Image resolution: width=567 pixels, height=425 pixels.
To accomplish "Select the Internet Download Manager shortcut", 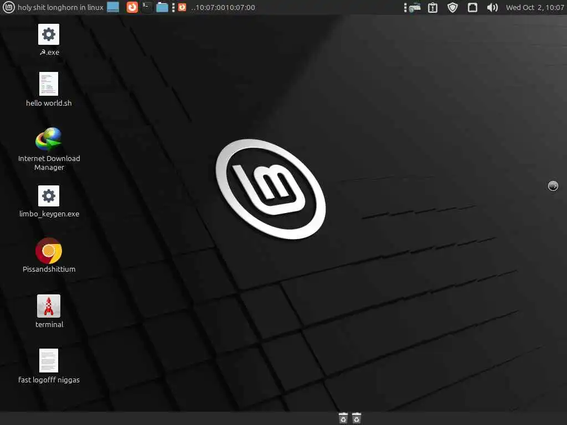I will coord(49,149).
